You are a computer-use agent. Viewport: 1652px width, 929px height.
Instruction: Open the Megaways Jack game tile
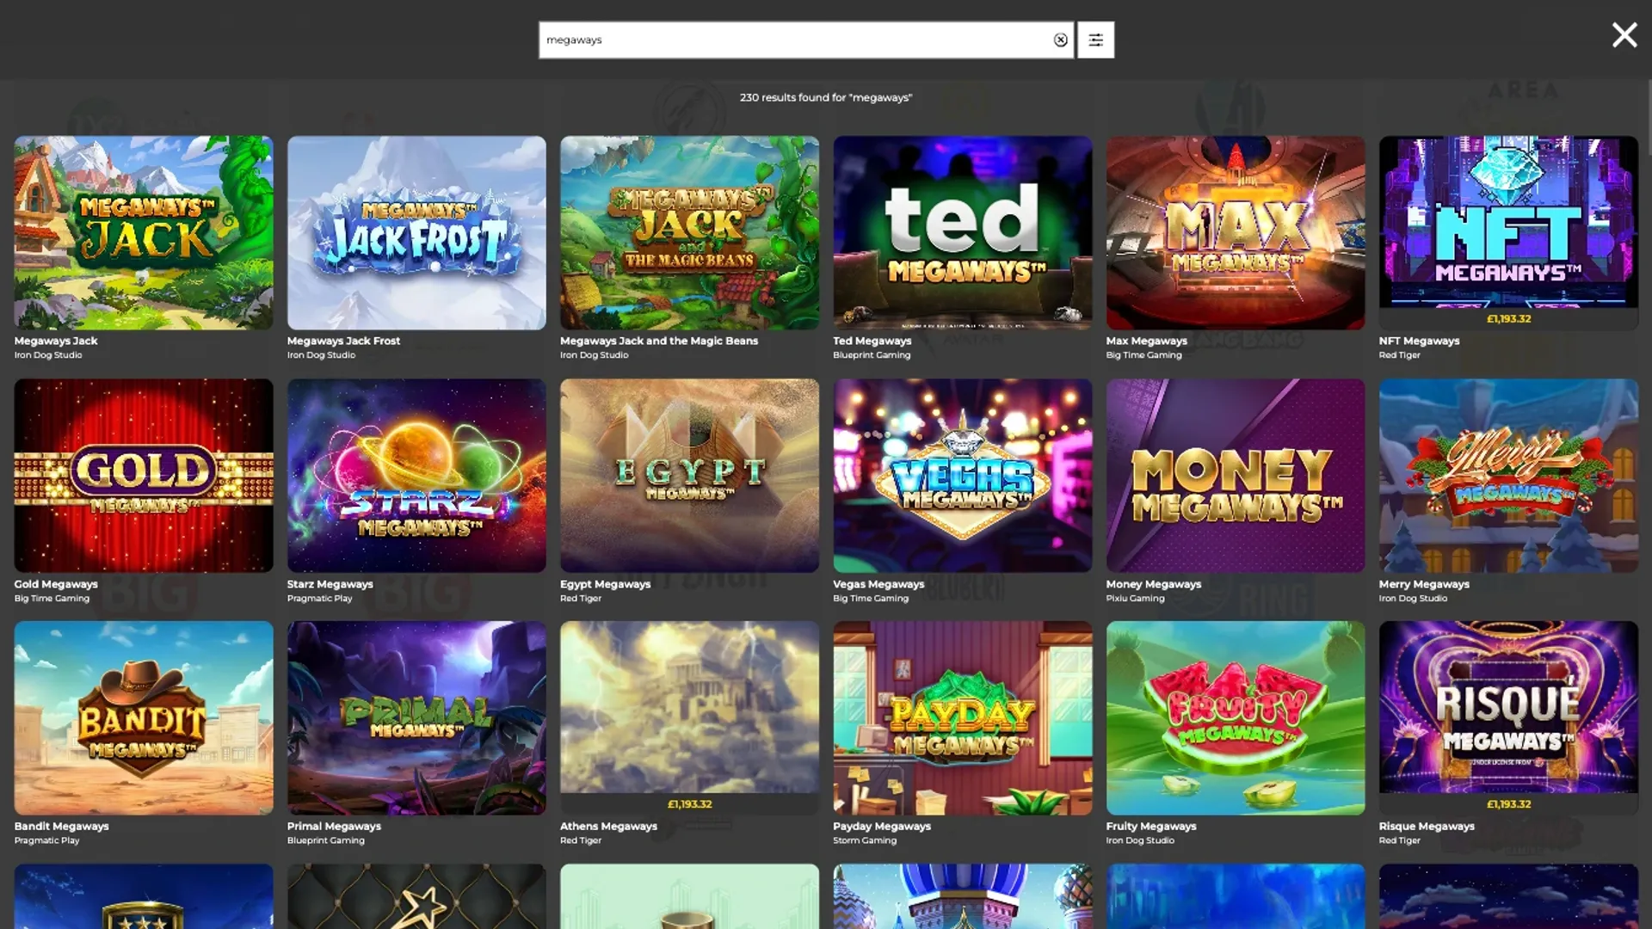144,232
